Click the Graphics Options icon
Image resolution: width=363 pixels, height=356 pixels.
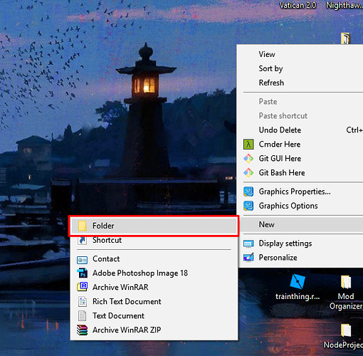coord(248,206)
